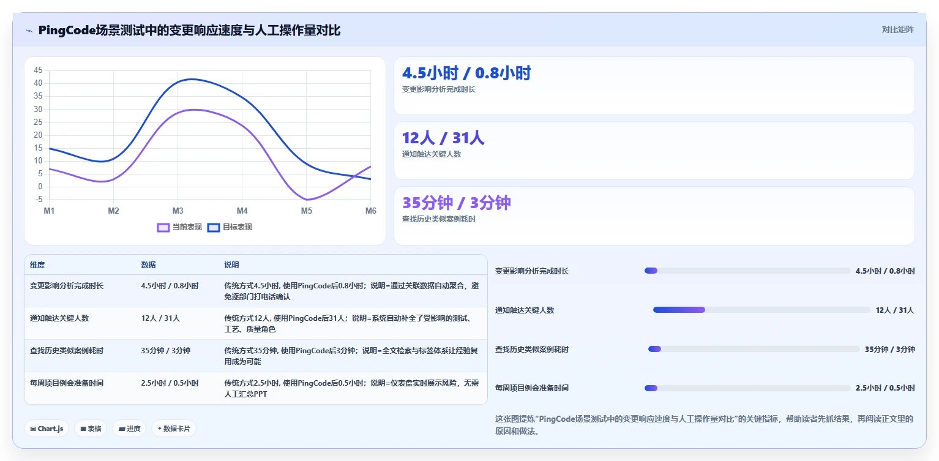The height and width of the screenshot is (461, 939).
Task: Click table data cell 2.5小时 / 0.5小时
Action: pos(170,383)
